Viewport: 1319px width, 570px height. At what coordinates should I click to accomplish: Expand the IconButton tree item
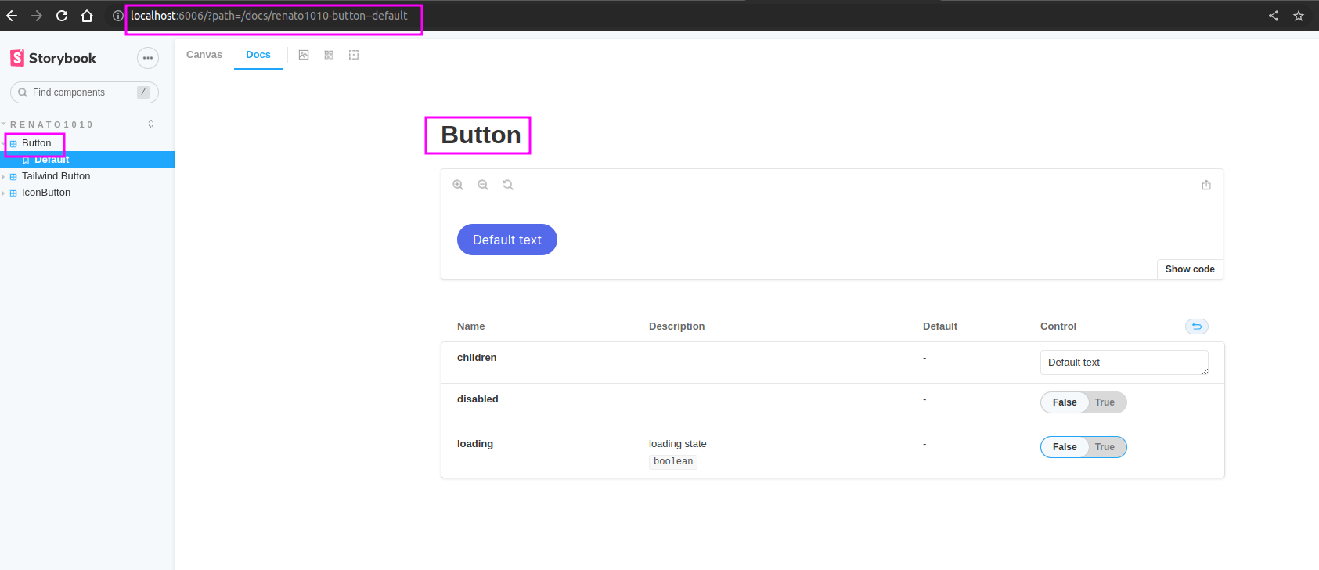click(x=4, y=193)
